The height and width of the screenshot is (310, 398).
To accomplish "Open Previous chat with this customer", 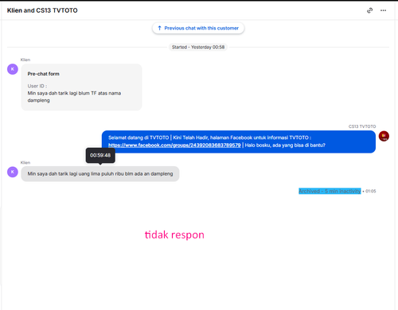I will [198, 28].
